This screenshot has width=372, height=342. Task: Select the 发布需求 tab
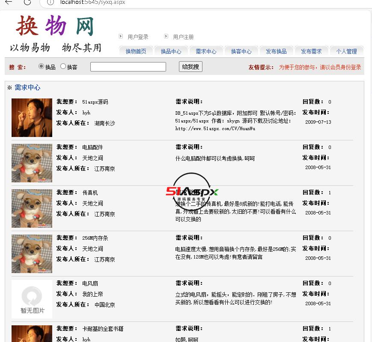point(311,51)
